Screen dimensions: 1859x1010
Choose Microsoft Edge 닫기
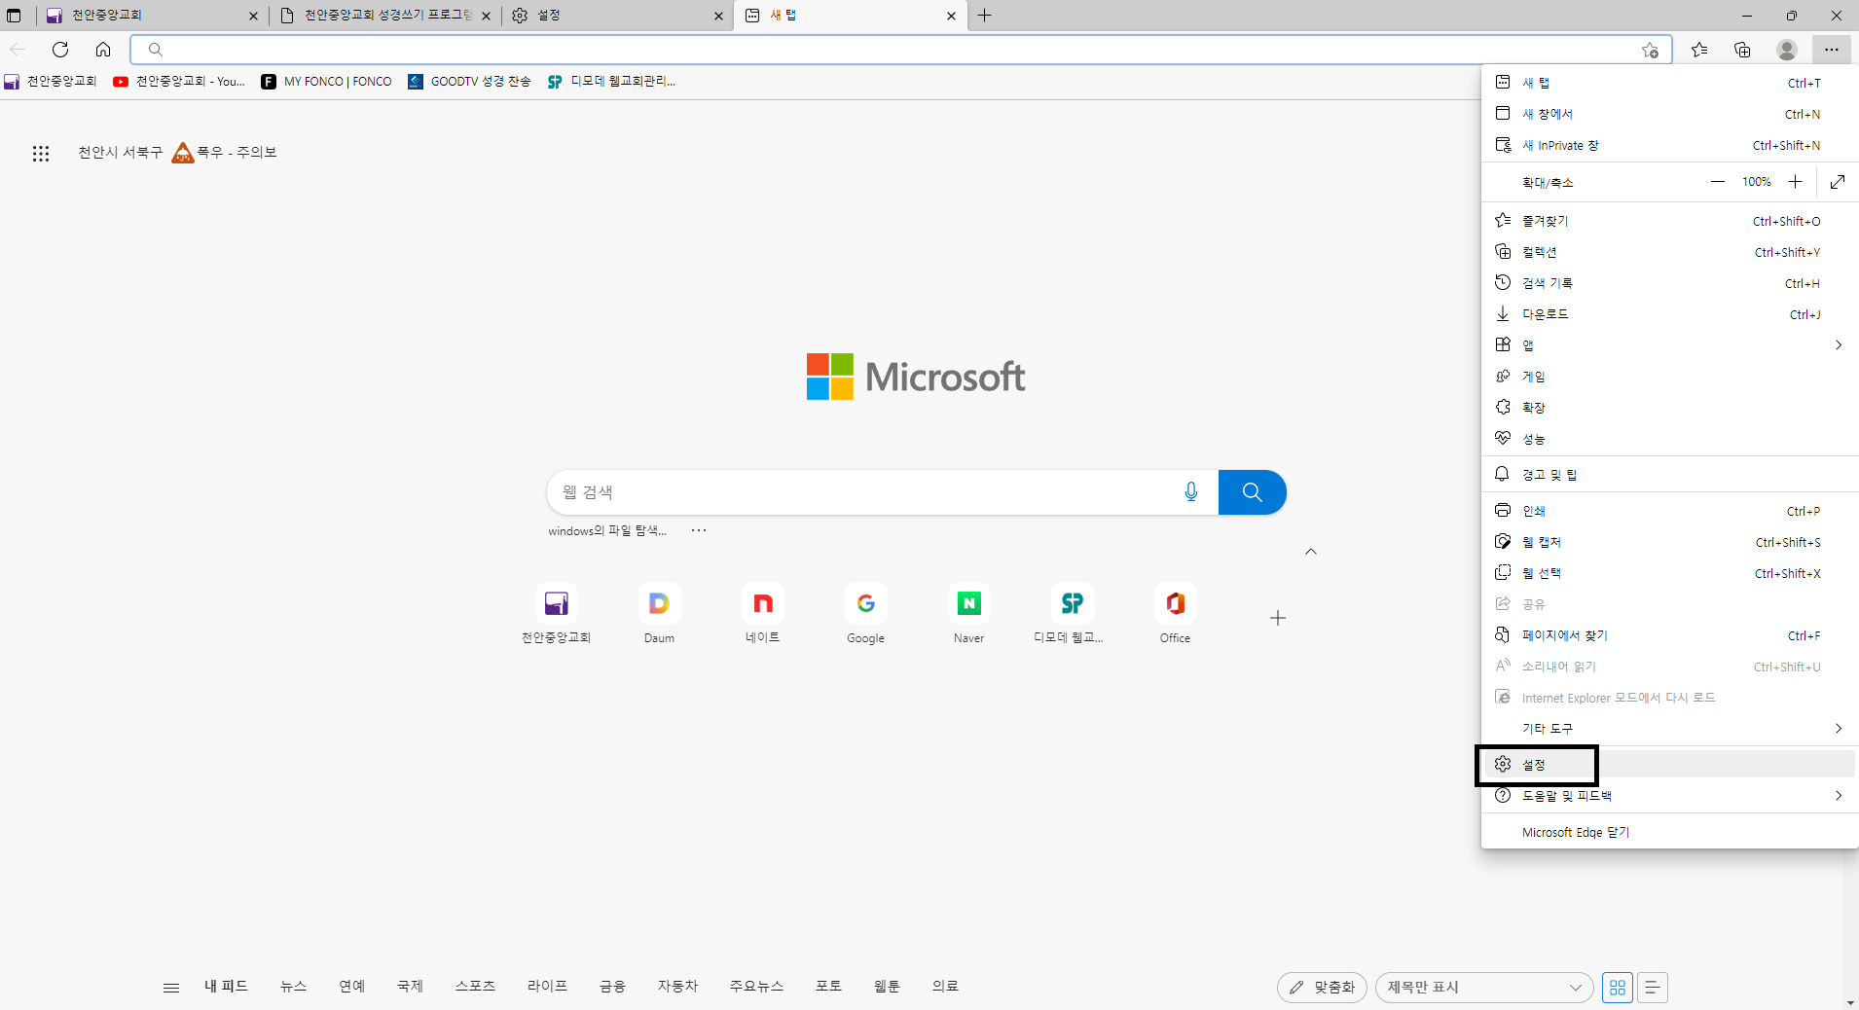pos(1669,832)
